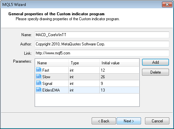Image resolution: width=174 pixels, height=129 pixels.
Task: Click the Author field with the copyright text
Action: pos(102,44)
